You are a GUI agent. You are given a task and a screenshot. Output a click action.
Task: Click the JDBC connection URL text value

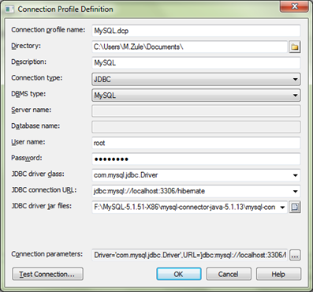tap(149, 191)
